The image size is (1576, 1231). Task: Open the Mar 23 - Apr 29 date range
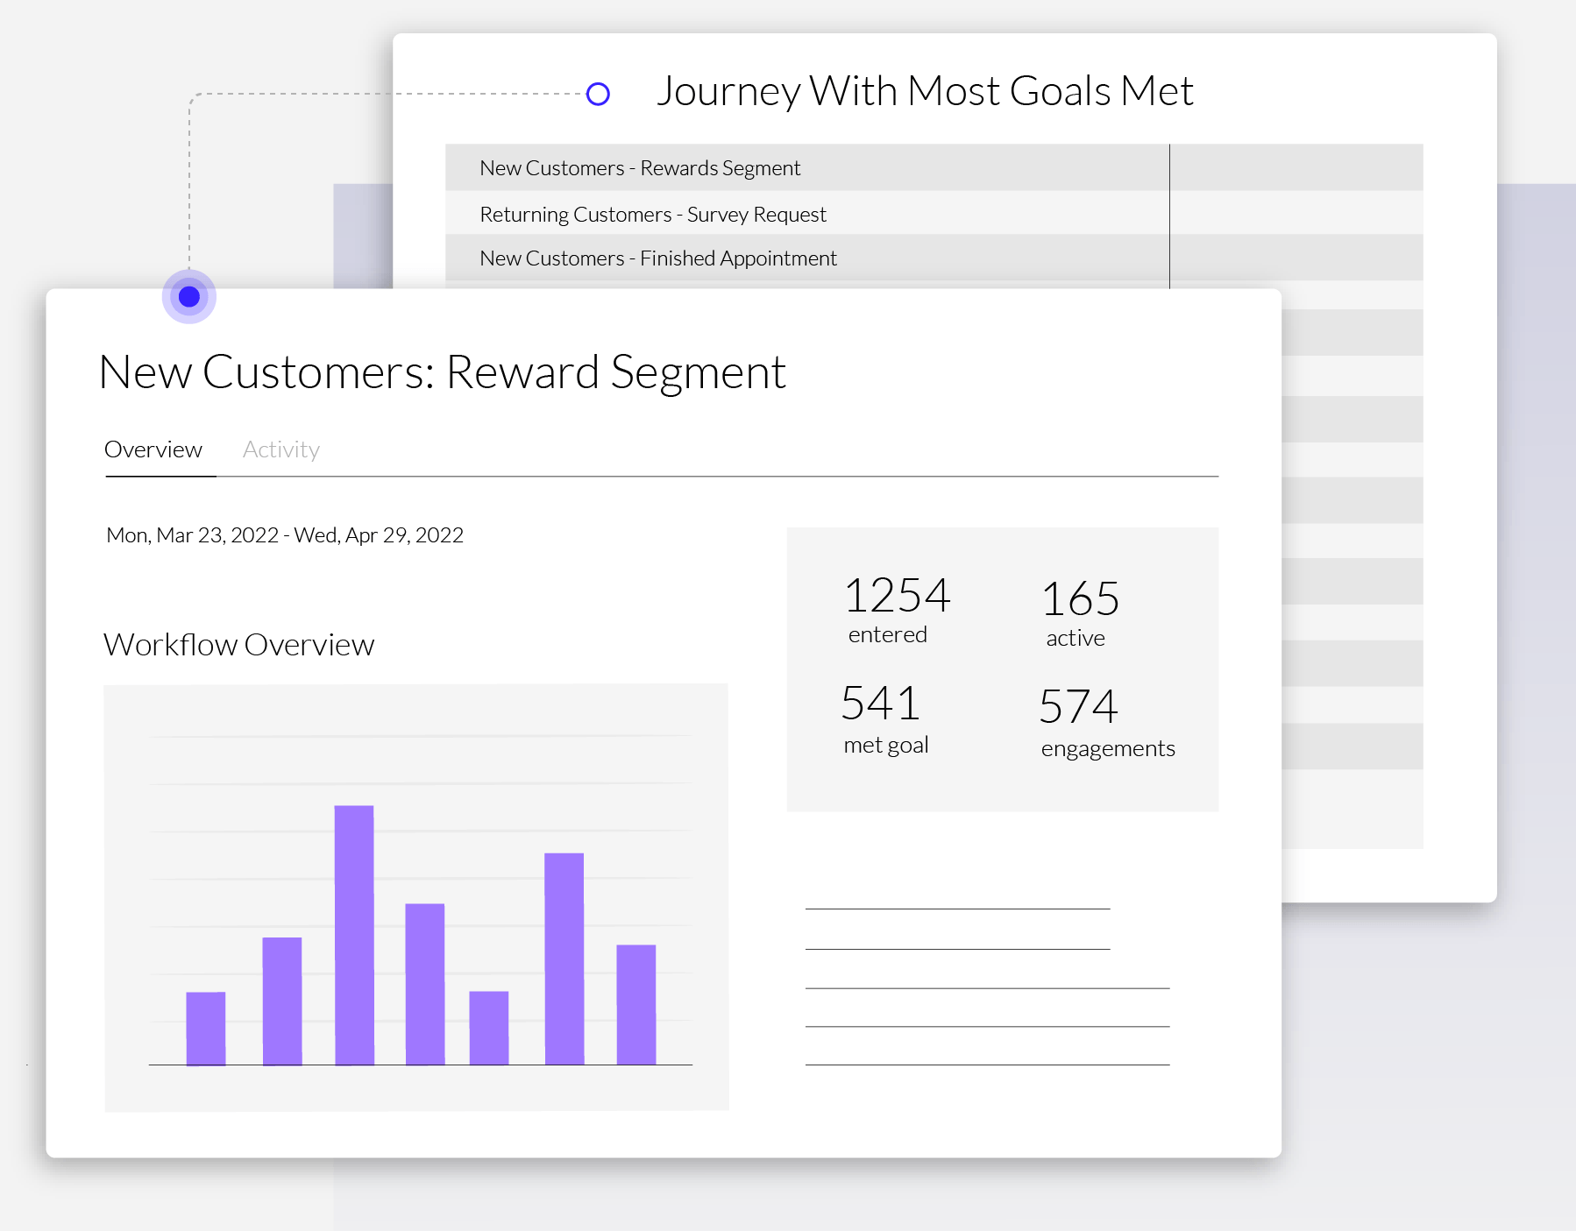tap(285, 535)
